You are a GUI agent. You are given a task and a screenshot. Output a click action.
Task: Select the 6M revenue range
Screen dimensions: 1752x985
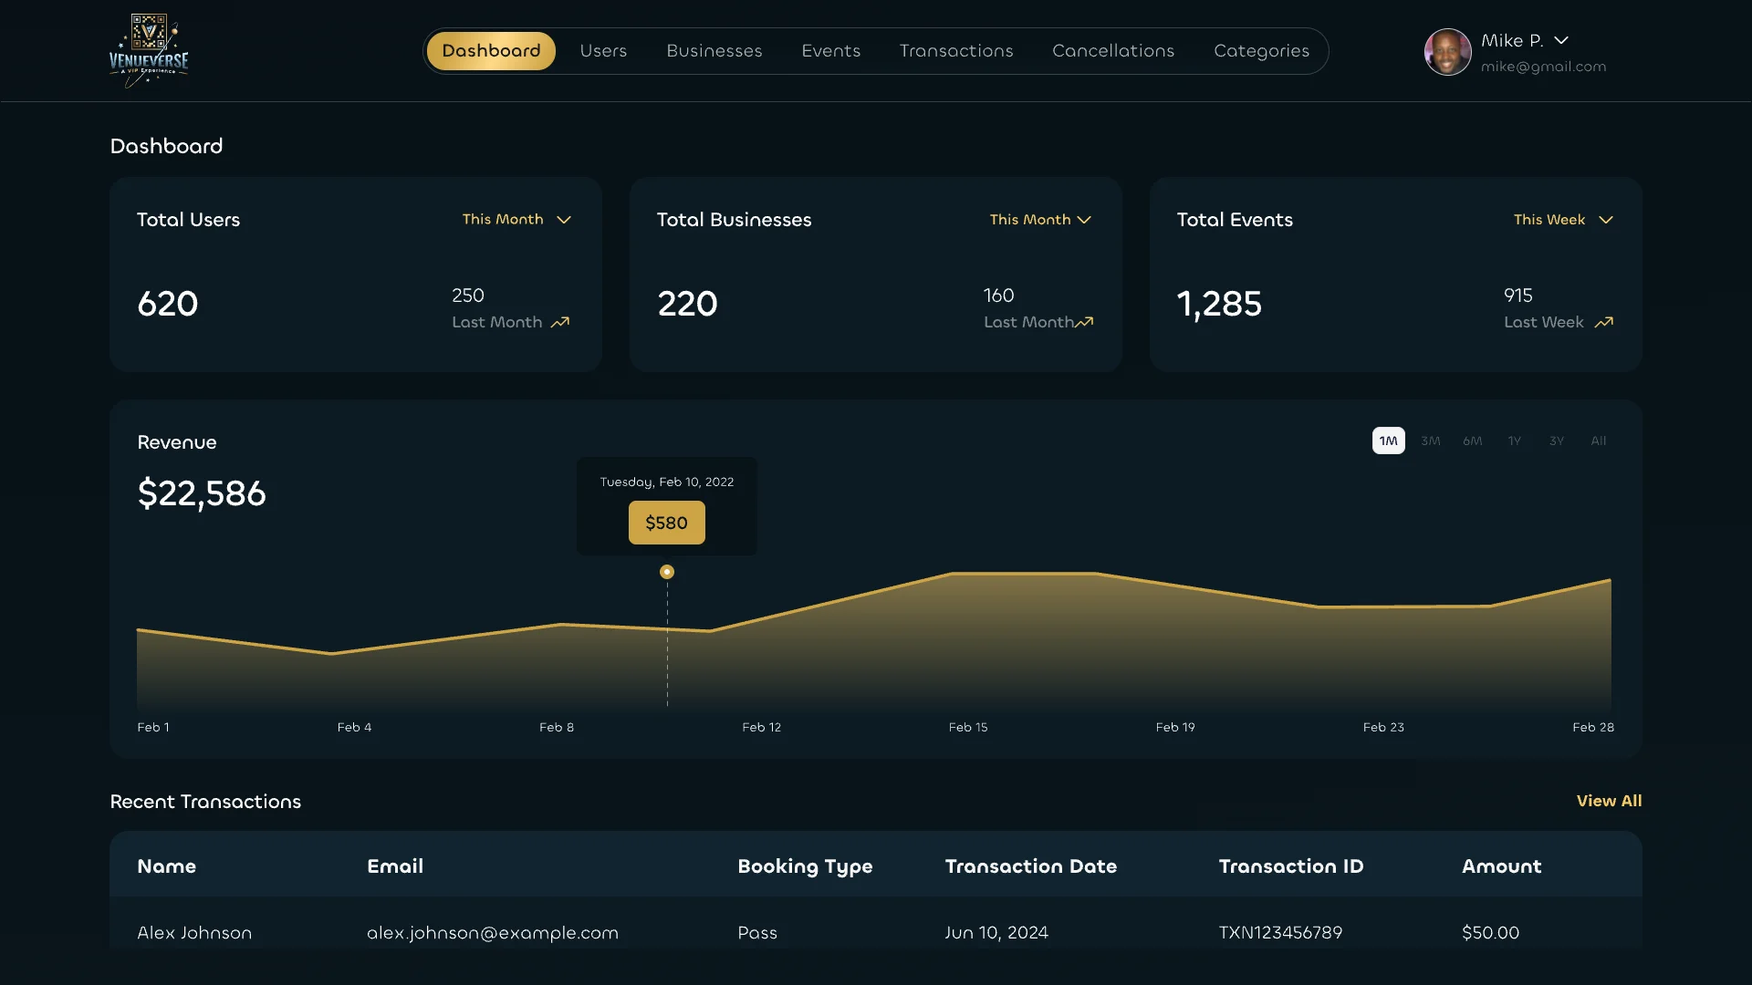[x=1473, y=441]
